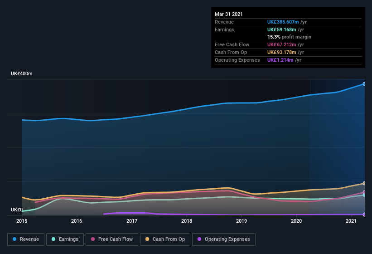The image size is (372, 254).
Task: Click the Revenue label in tooltip
Action: coord(224,22)
